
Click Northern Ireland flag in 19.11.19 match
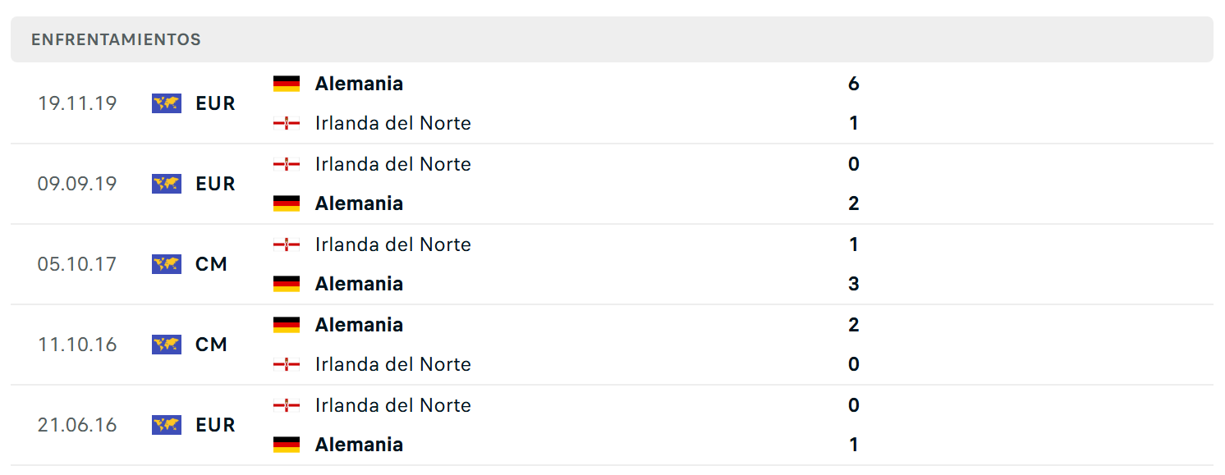(287, 123)
